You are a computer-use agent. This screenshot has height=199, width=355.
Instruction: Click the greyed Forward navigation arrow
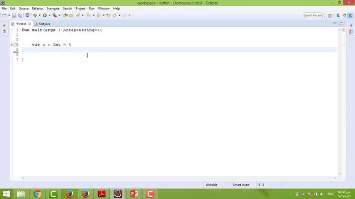[x=124, y=15]
